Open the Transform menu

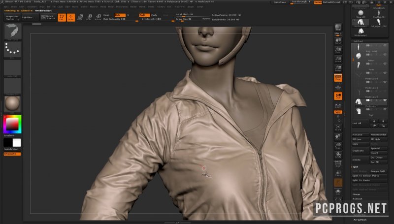pyautogui.click(x=179, y=7)
